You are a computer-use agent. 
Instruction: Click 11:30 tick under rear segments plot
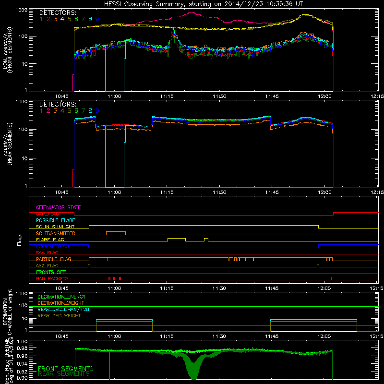(x=219, y=192)
